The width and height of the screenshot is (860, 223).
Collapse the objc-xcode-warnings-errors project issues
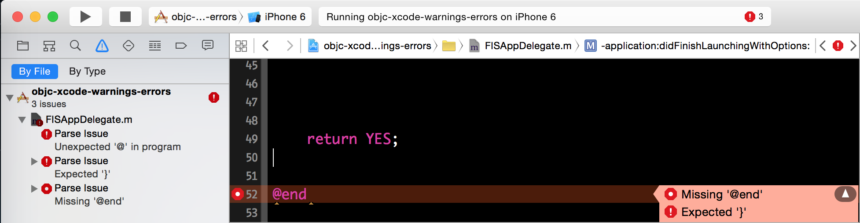click(10, 97)
